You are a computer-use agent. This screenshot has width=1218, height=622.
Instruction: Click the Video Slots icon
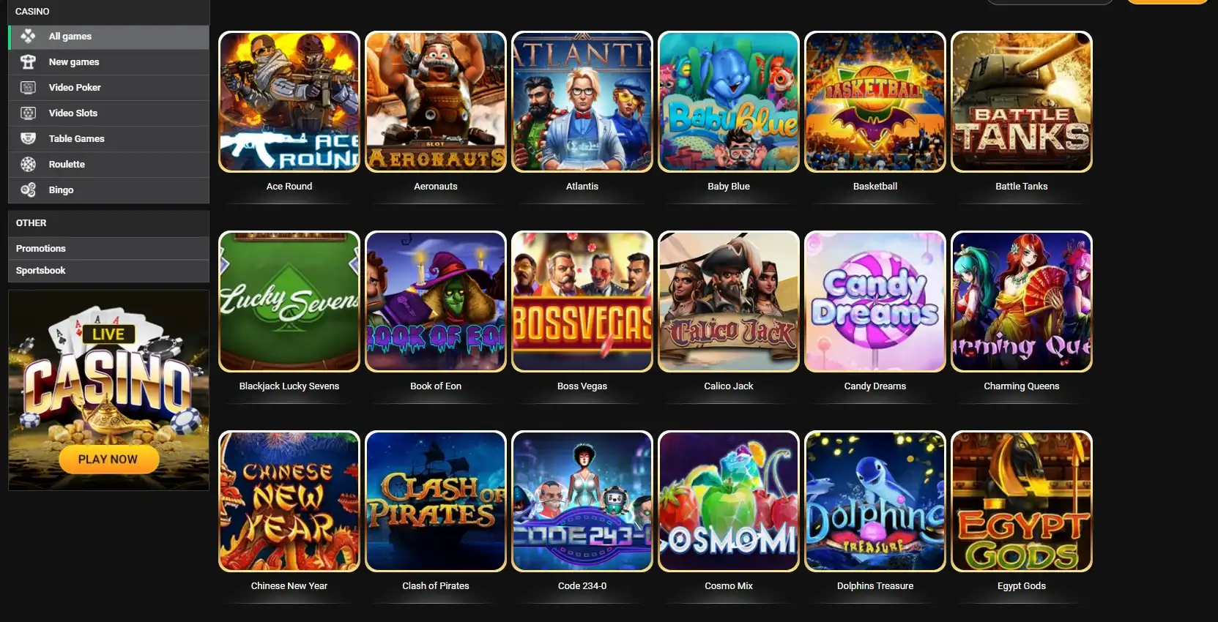coord(28,113)
